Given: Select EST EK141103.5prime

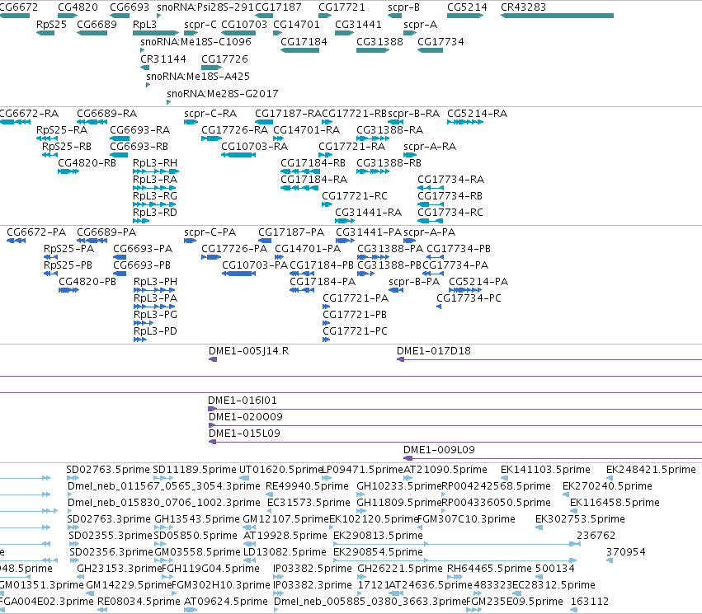Looking at the screenshot, I should (545, 470).
